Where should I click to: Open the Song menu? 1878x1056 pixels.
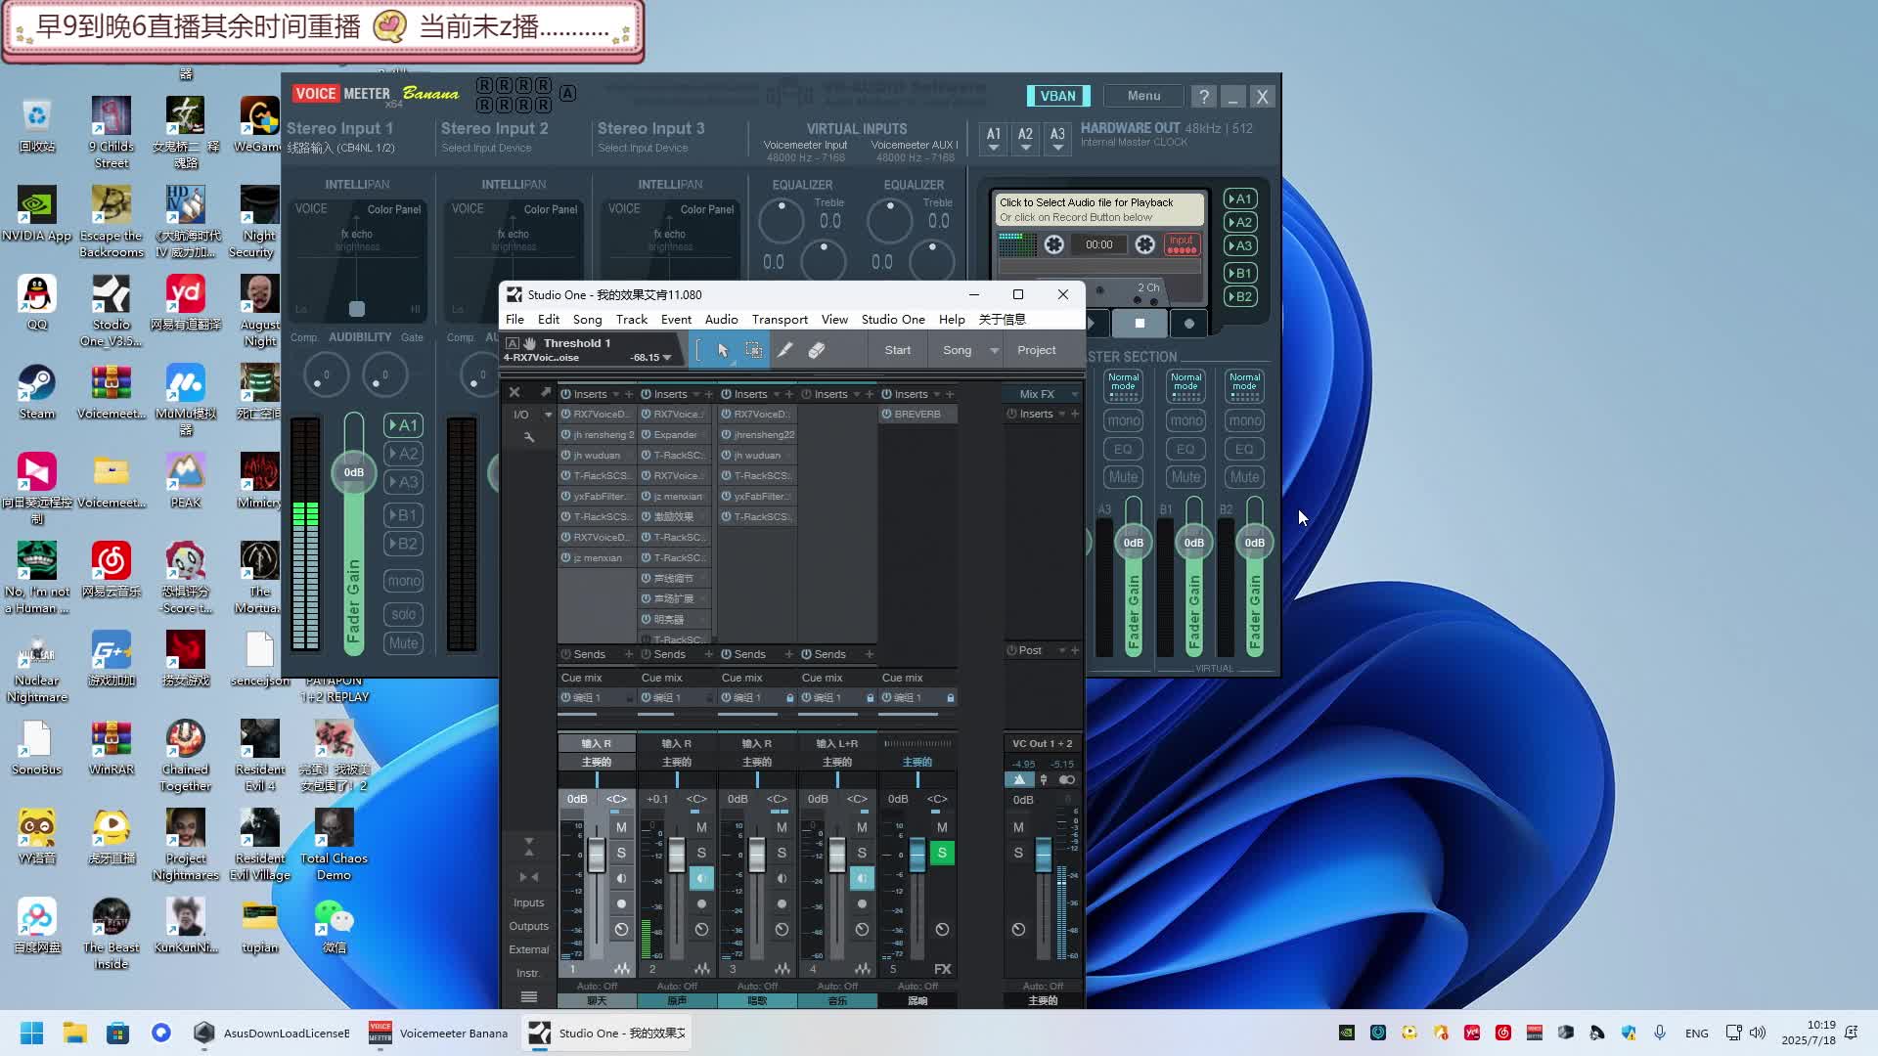click(587, 320)
